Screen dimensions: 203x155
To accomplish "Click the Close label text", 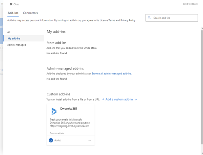I will tap(16, 4).
